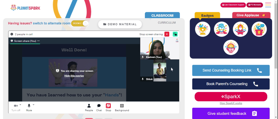Select Kashish (You) video tile
278x119 pixels.
pyautogui.click(x=160, y=48)
